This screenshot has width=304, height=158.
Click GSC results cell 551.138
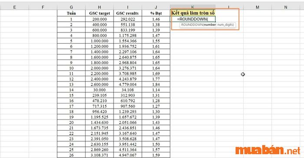coord(128,25)
